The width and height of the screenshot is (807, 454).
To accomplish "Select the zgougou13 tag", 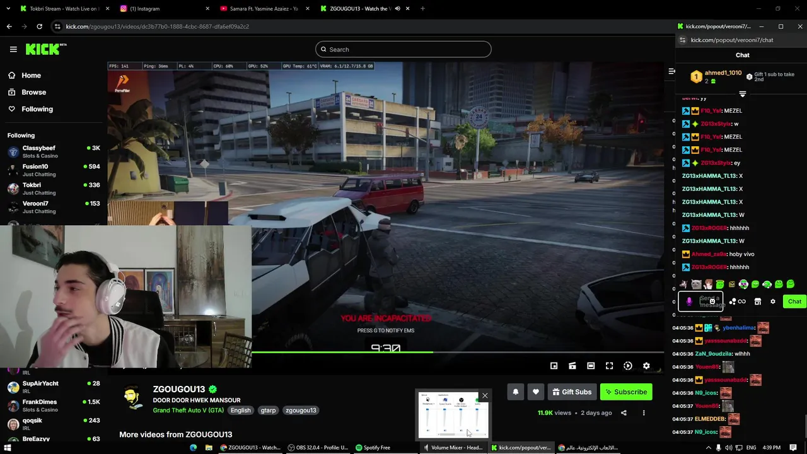I will (x=301, y=410).
